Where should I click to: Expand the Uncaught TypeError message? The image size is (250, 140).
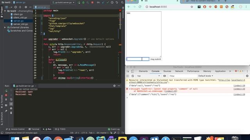pyautogui.click(x=130, y=89)
